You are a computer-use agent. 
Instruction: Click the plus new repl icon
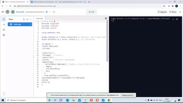pyautogui.click(x=180, y=12)
